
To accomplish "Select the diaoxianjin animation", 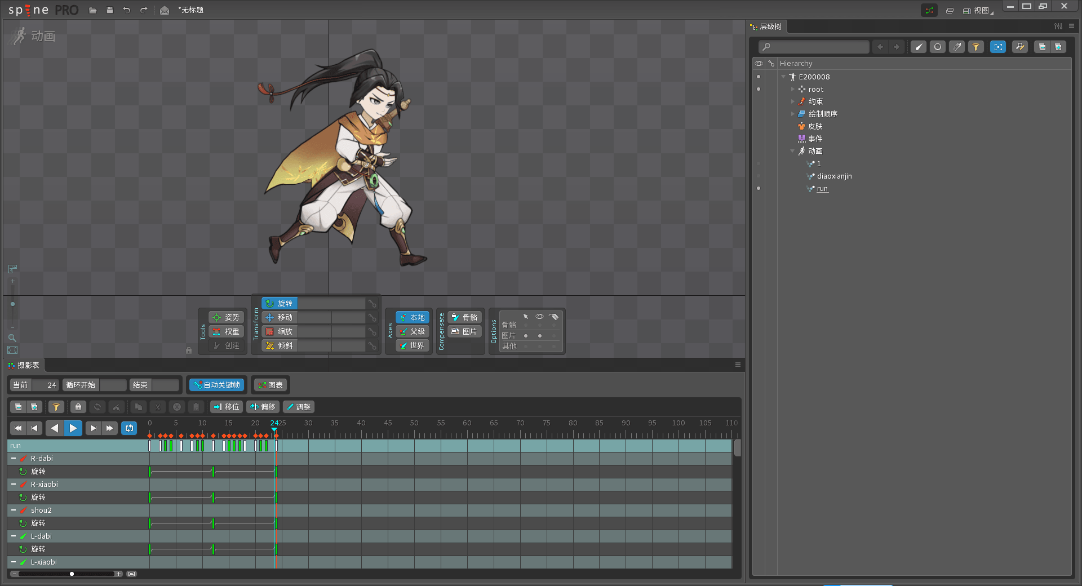I will coord(834,176).
